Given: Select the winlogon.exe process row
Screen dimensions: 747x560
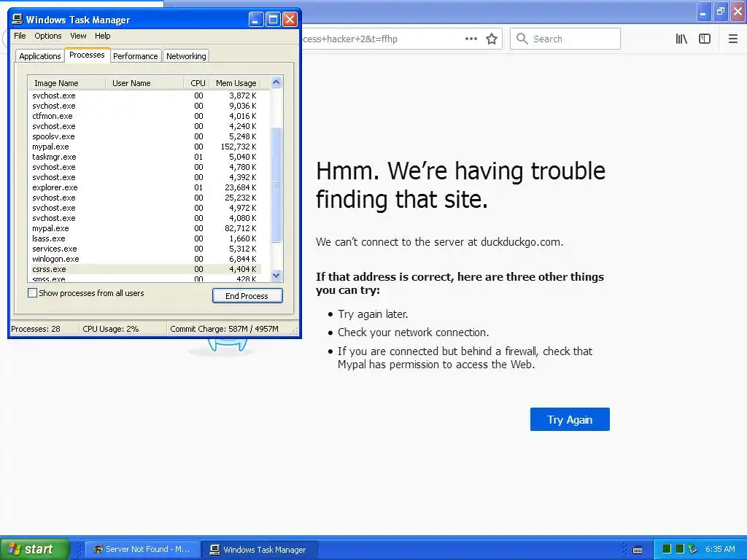Looking at the screenshot, I should click(x=145, y=259).
